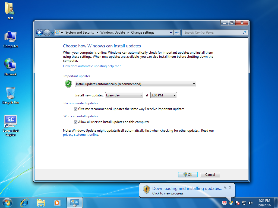
Task: Click the Recommended updates section heading
Action: [81, 103]
